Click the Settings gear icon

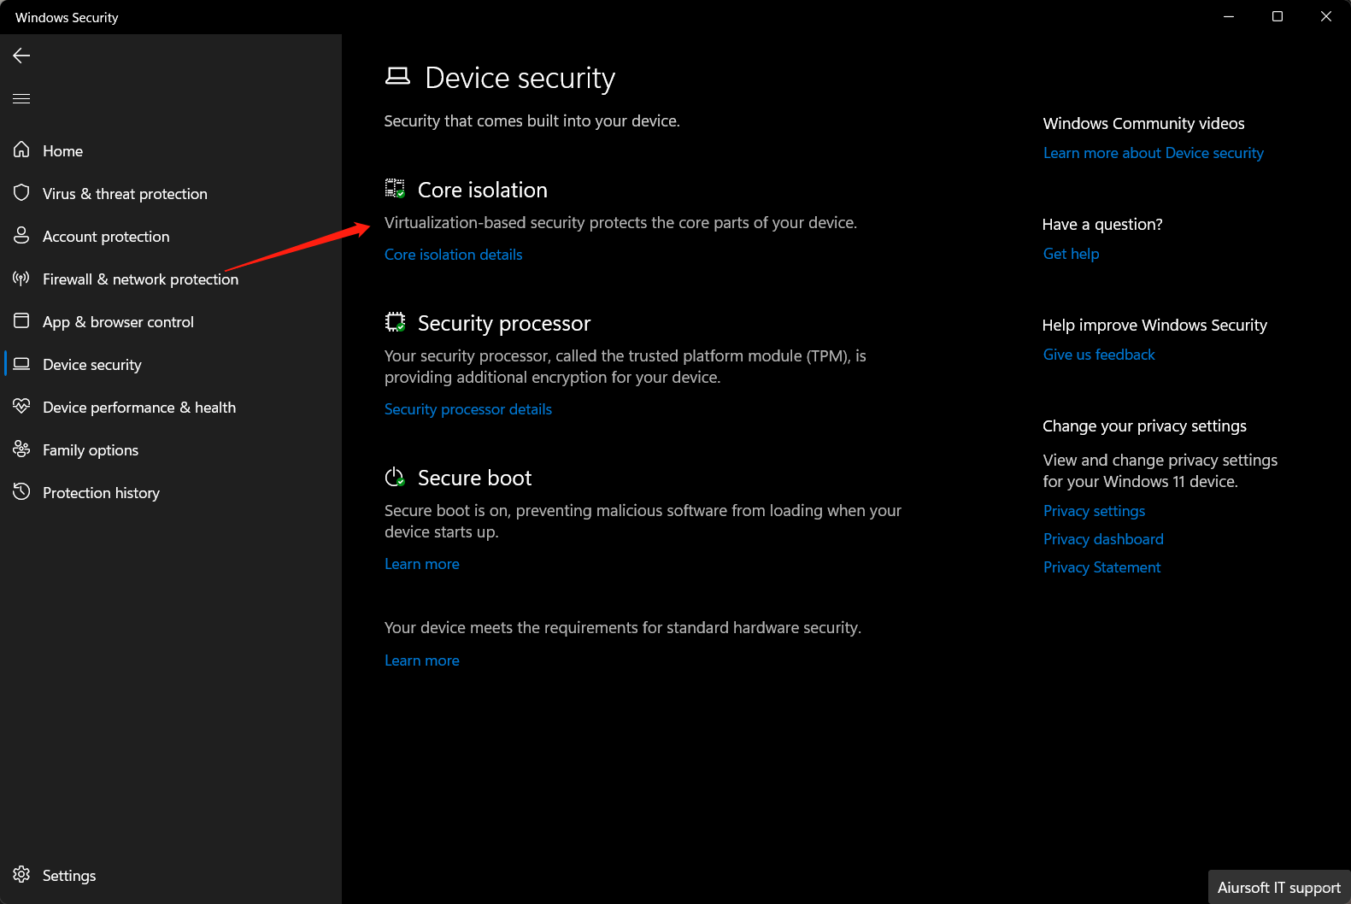[21, 875]
